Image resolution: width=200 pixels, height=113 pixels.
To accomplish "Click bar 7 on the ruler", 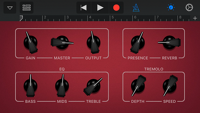I will click(158, 17).
